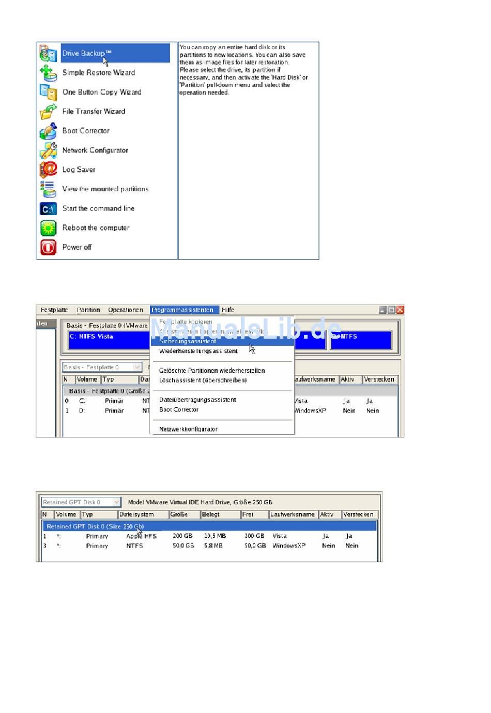Select the Boot Corrector icon in launcher list
Screen dimensions: 491x713
[x=48, y=131]
